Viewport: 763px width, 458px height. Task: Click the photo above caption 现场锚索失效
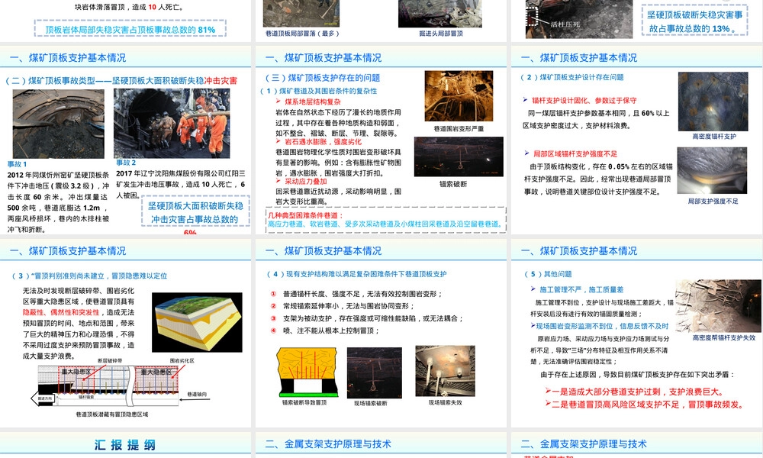pyautogui.click(x=445, y=371)
